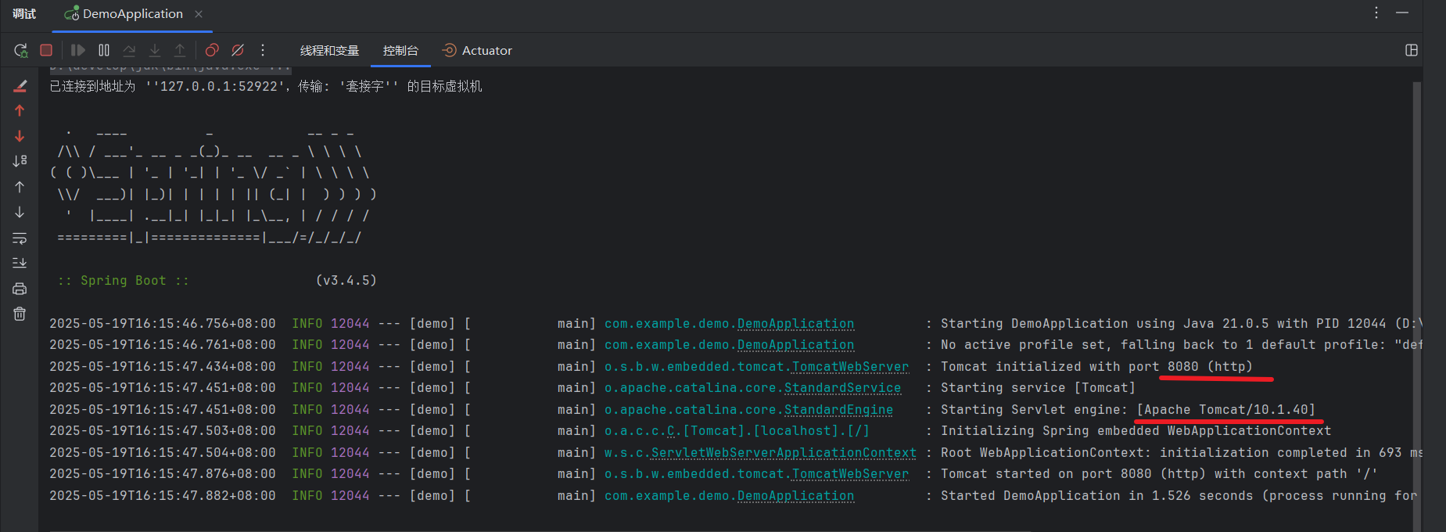Minimize the debug tool window
Image resolution: width=1446 pixels, height=532 pixels.
tap(1402, 13)
